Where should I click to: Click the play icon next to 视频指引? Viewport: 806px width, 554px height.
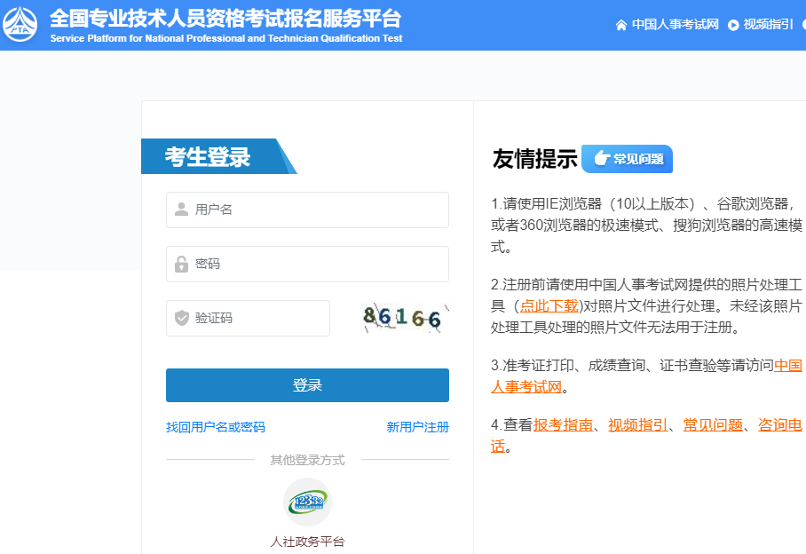[x=734, y=23]
